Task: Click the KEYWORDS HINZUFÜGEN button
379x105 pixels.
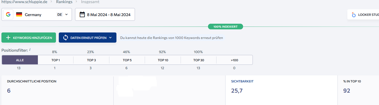Action: tap(29, 38)
